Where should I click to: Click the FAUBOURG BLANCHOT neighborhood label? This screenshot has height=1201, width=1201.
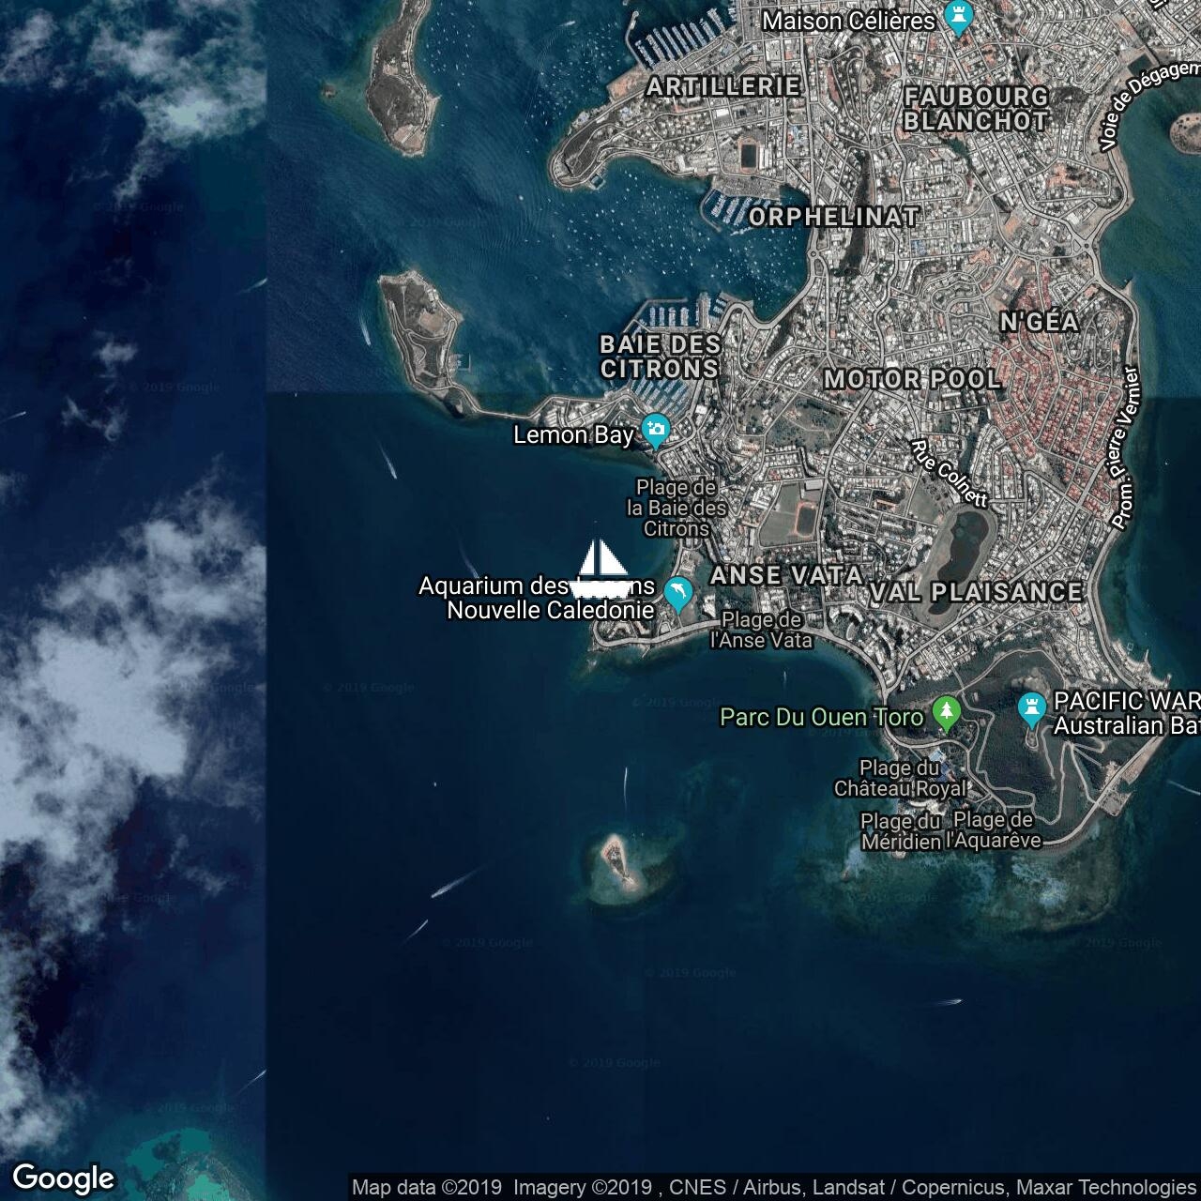point(976,108)
